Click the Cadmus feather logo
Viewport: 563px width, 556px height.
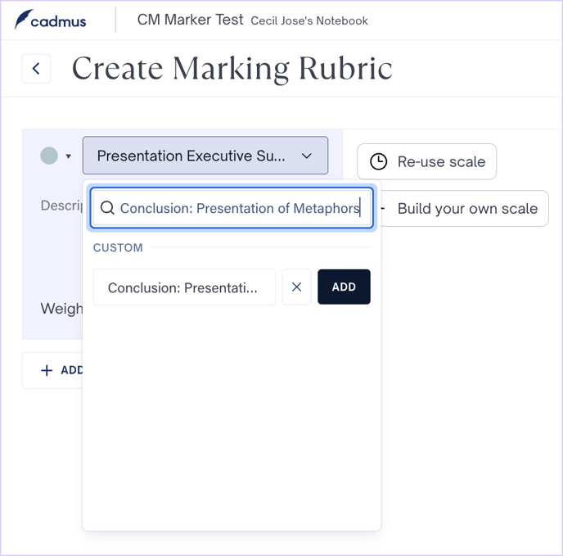[22, 20]
